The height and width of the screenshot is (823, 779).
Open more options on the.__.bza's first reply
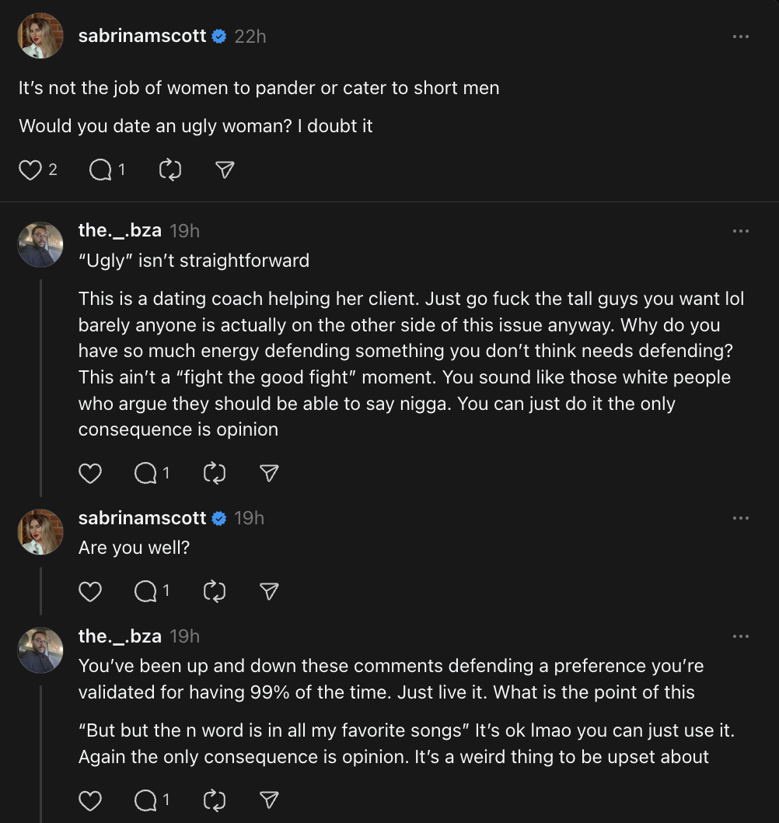coord(741,231)
